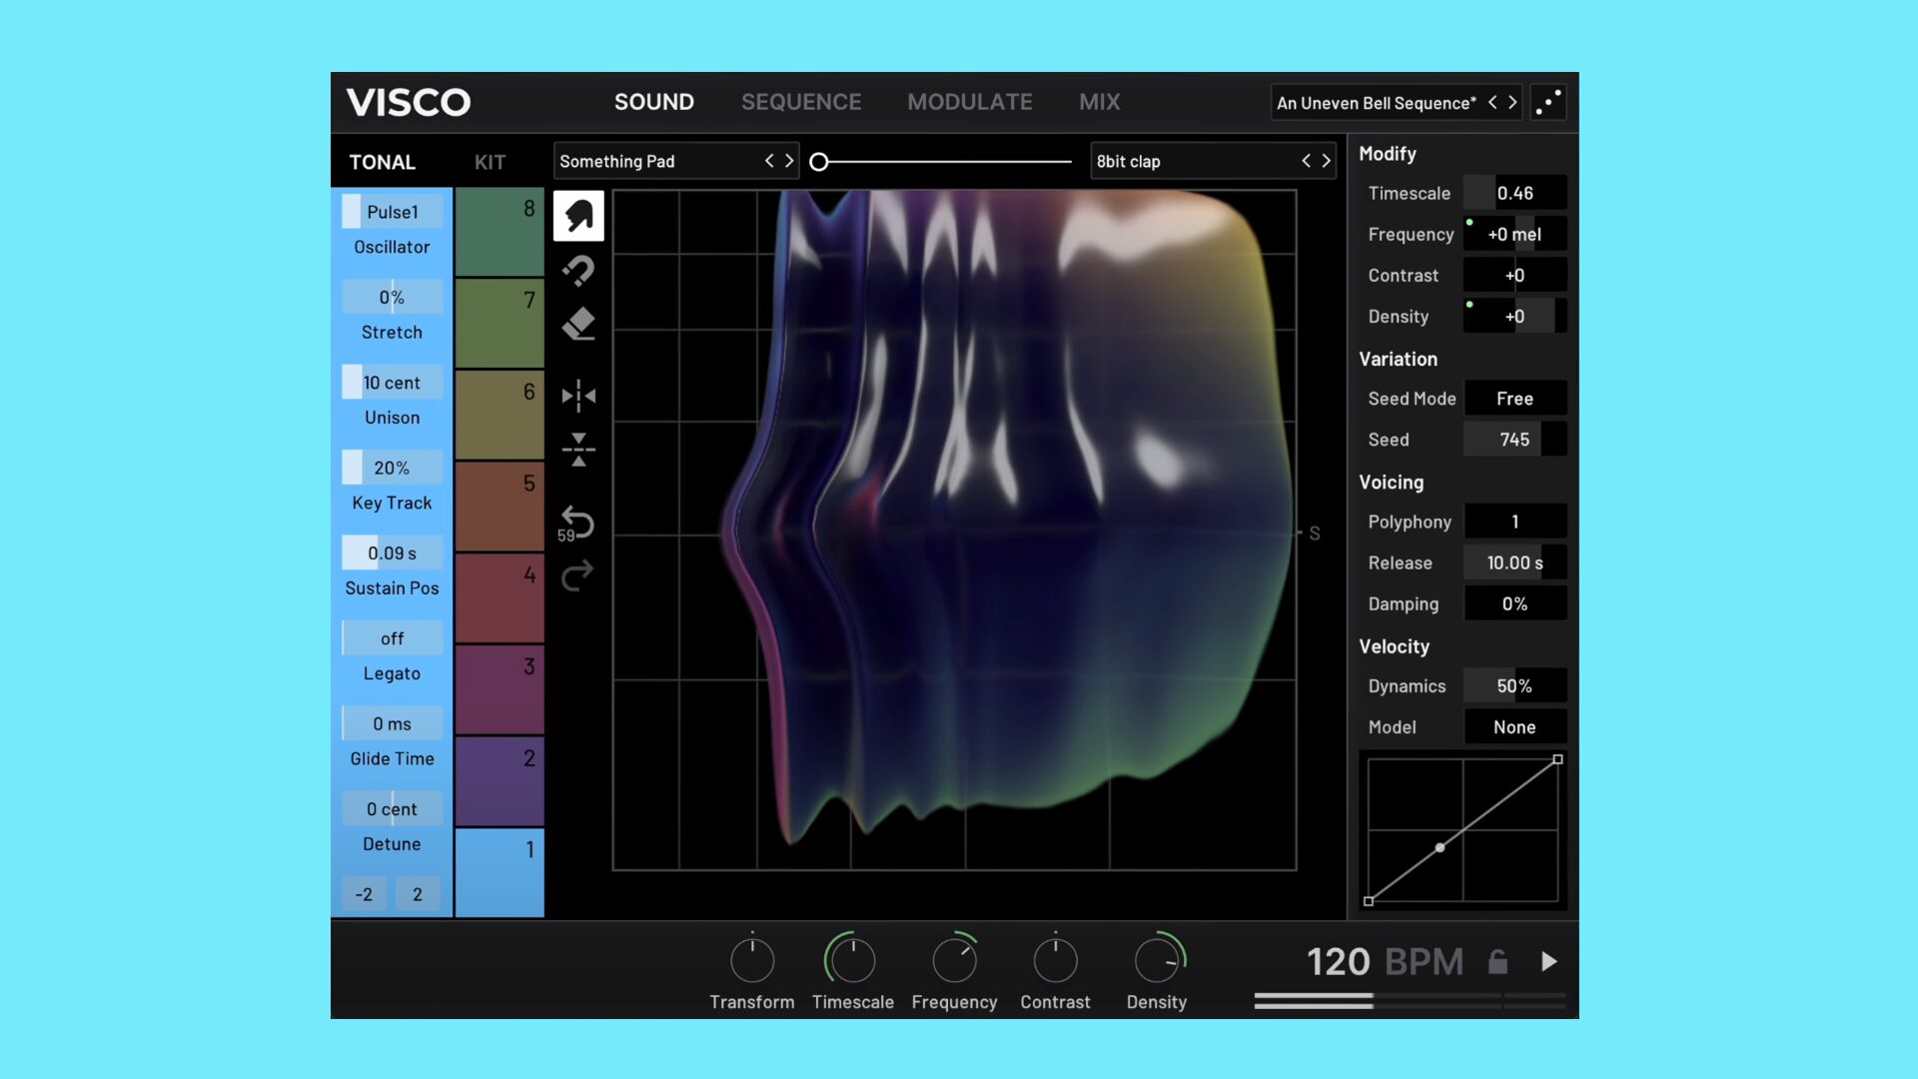Switch to the SEQUENCE tab
Image resolution: width=1918 pixels, height=1079 pixels.
800,102
